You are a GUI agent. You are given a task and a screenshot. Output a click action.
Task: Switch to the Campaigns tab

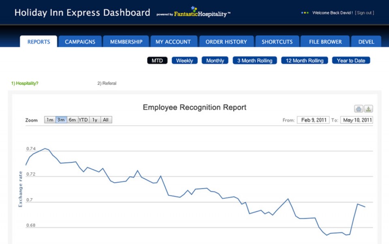pyautogui.click(x=80, y=42)
